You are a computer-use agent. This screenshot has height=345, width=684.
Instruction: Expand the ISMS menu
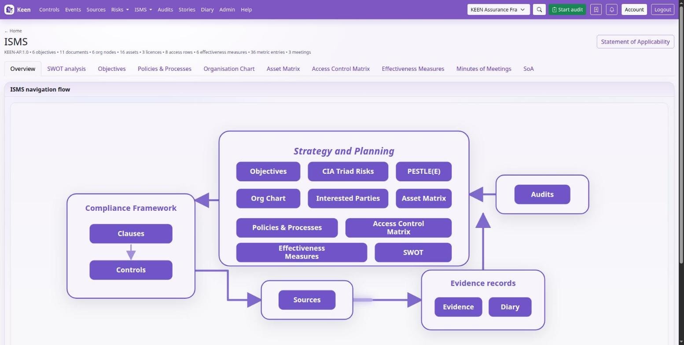coord(143,9)
